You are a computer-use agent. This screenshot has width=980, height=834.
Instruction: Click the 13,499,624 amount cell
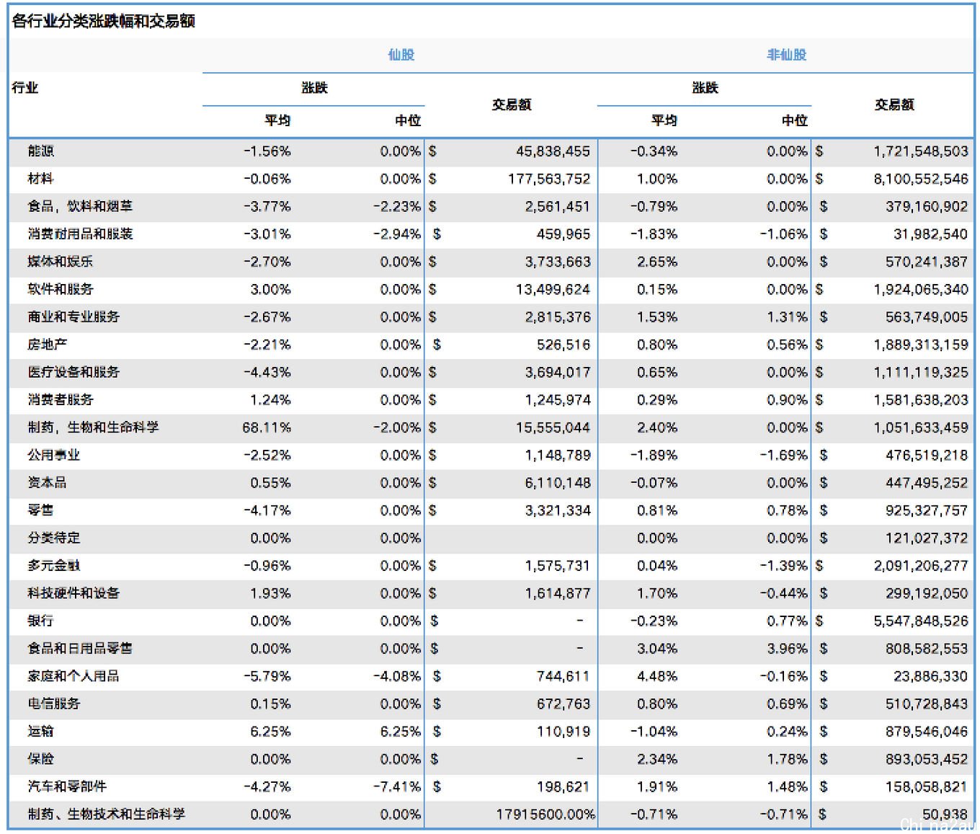553,290
